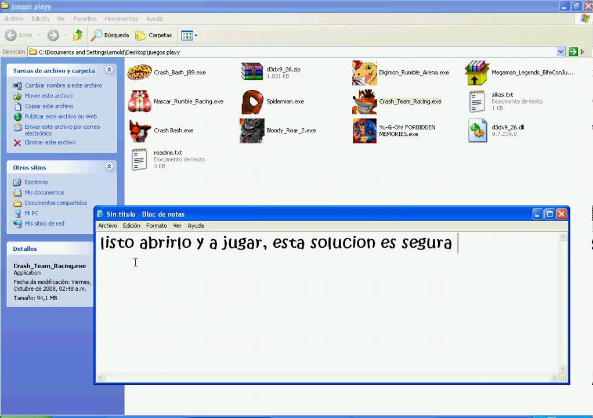Image resolution: width=593 pixels, height=418 pixels.
Task: Click Eliminar este archivo
Action: [x=50, y=142]
